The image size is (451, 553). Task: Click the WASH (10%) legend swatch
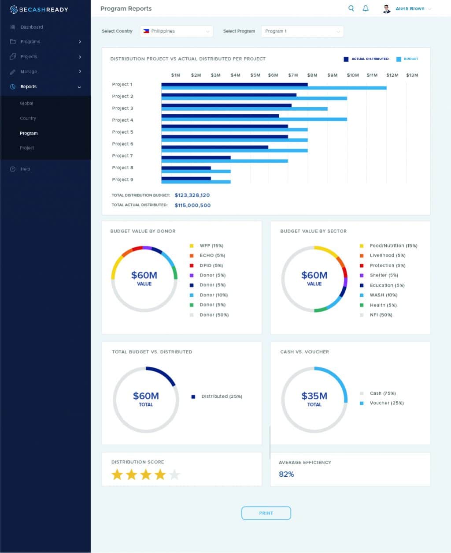pos(362,295)
